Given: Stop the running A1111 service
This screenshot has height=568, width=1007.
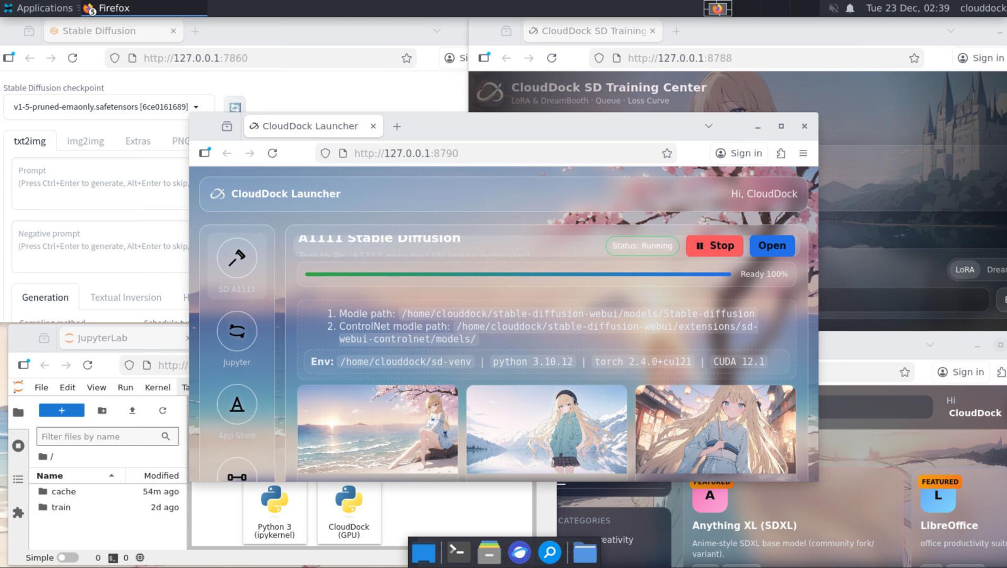Looking at the screenshot, I should (x=714, y=246).
